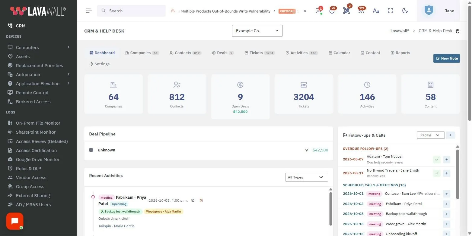Go to SharePoint Monitor in sidebar
The width and height of the screenshot is (472, 236).
pos(36,132)
